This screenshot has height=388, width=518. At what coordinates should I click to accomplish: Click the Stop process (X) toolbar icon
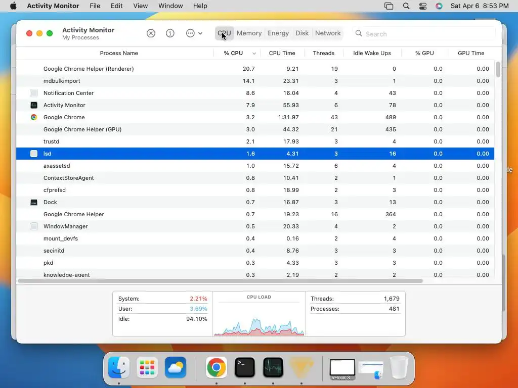point(151,33)
